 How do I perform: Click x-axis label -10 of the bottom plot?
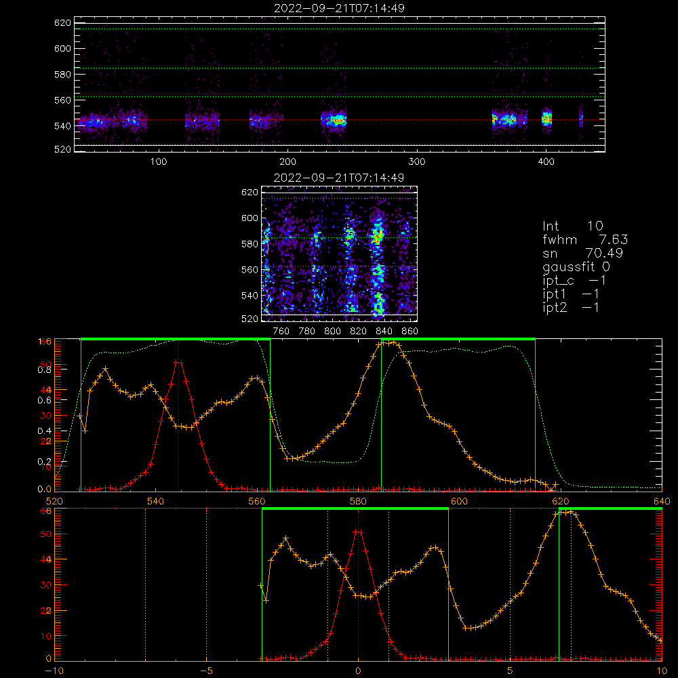click(x=54, y=671)
